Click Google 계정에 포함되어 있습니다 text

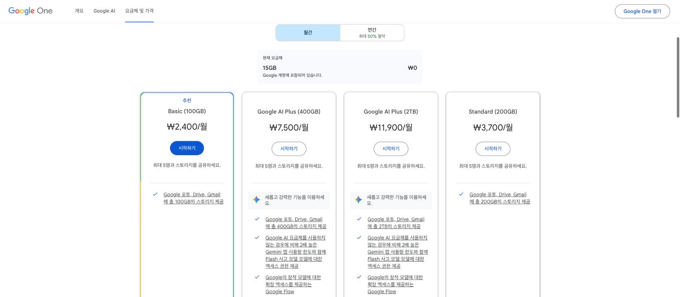tap(292, 75)
